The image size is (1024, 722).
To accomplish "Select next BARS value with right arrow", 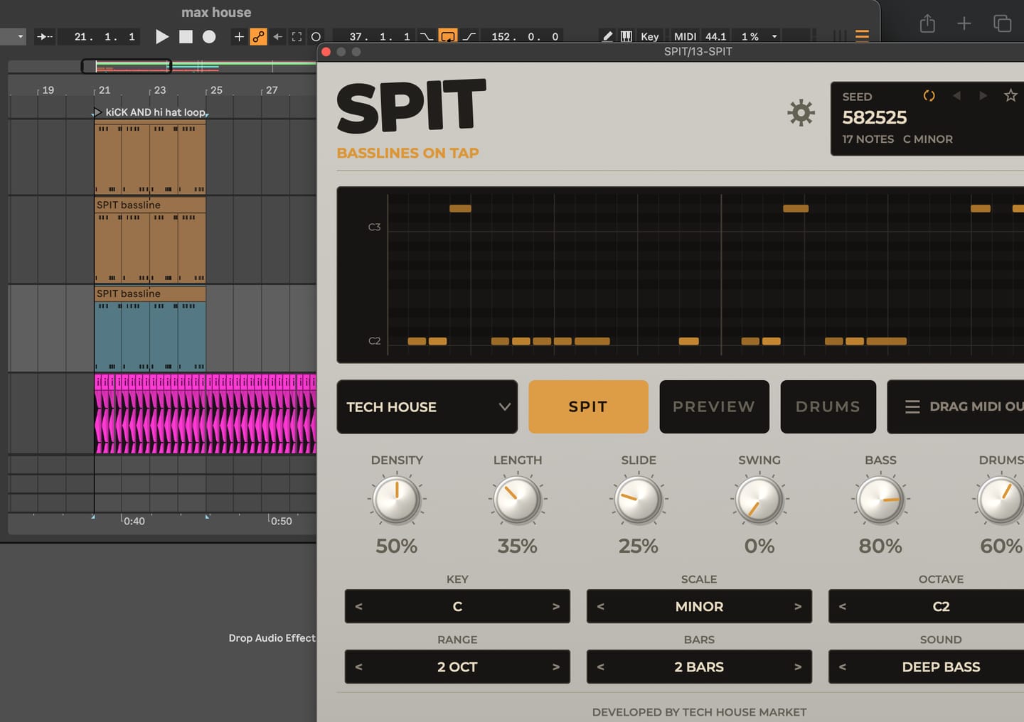I will tap(798, 667).
